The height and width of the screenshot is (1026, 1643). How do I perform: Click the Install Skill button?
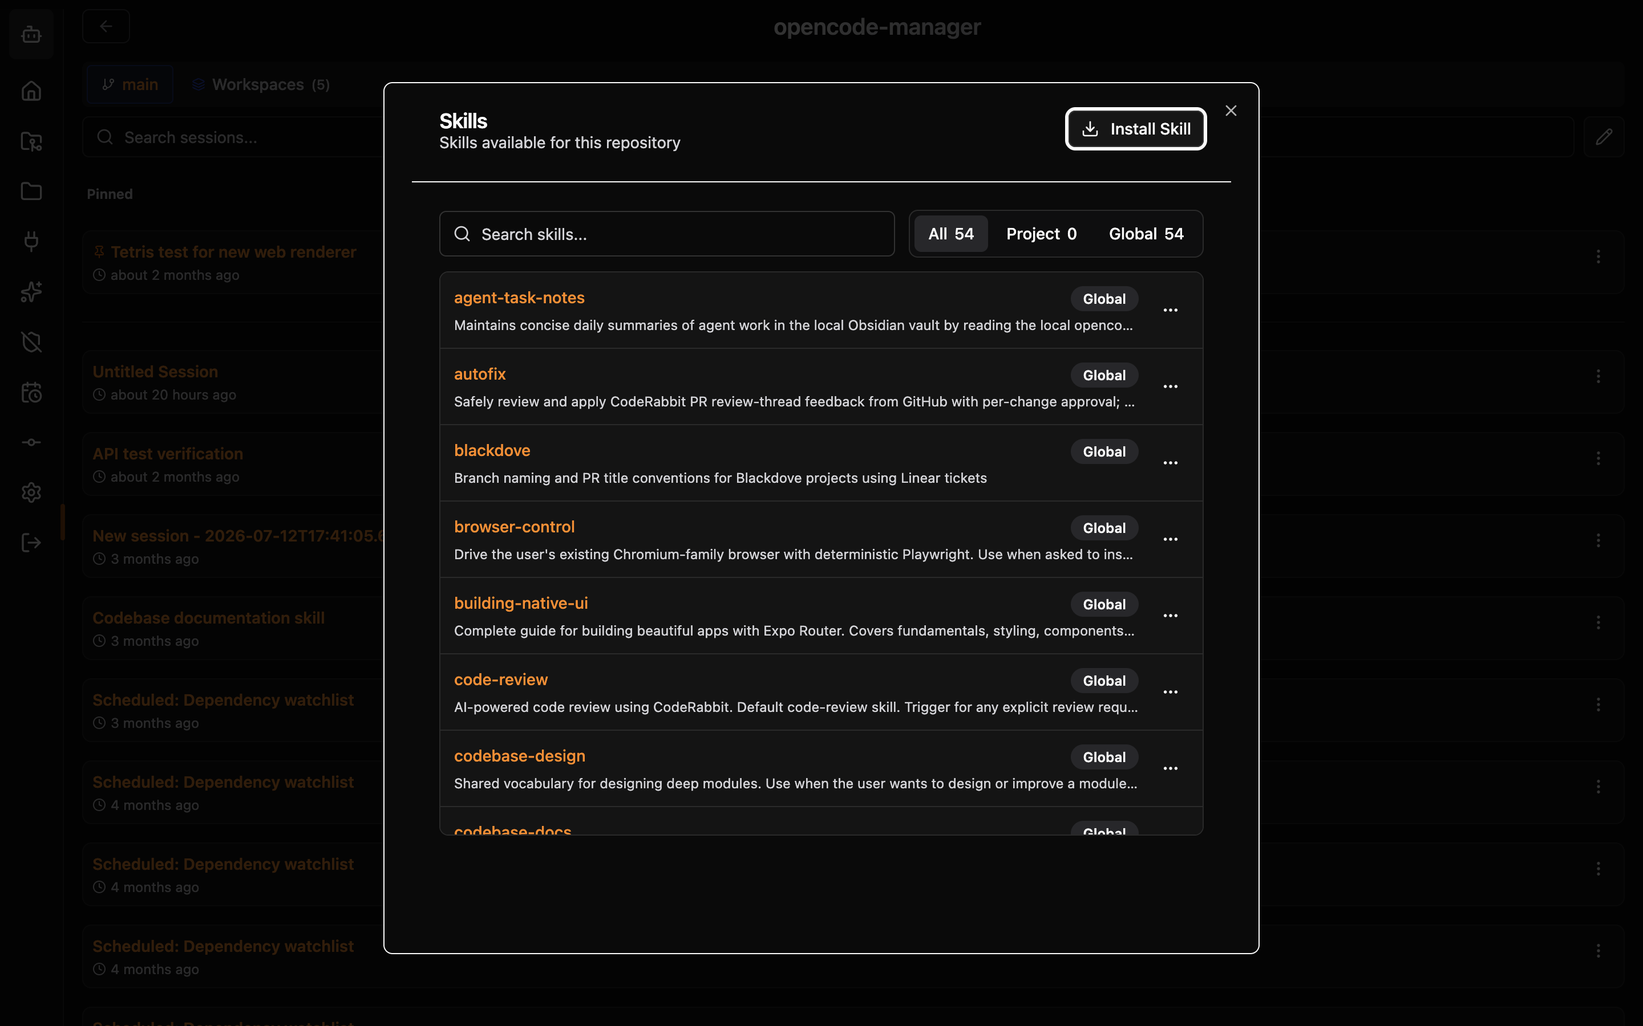(x=1135, y=129)
